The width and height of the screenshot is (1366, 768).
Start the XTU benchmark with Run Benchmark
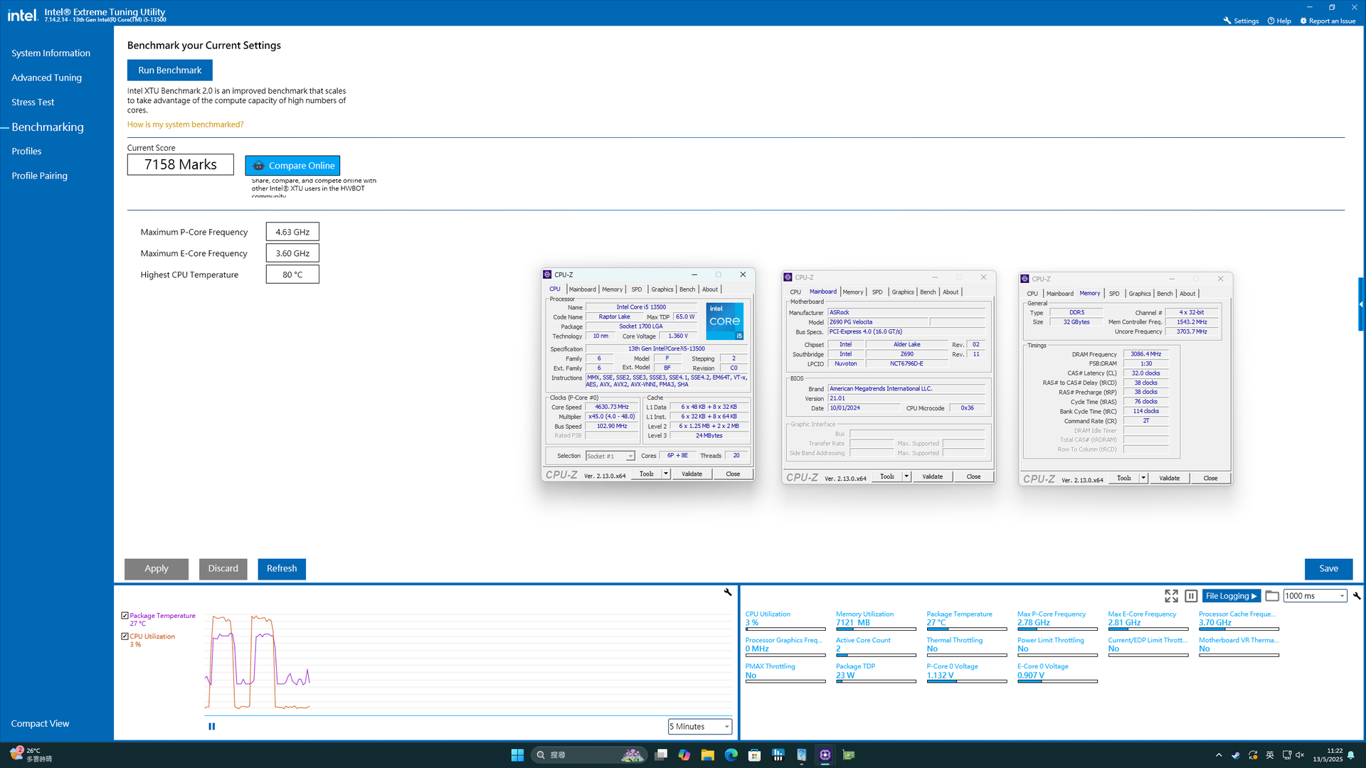pyautogui.click(x=169, y=70)
